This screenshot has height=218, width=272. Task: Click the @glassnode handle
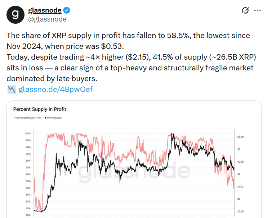pyautogui.click(x=47, y=19)
